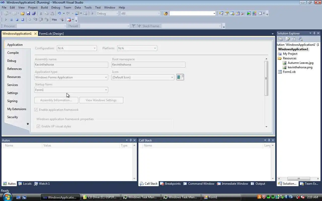
Task: Switch to Form1 taskbar button
Action: (221, 197)
